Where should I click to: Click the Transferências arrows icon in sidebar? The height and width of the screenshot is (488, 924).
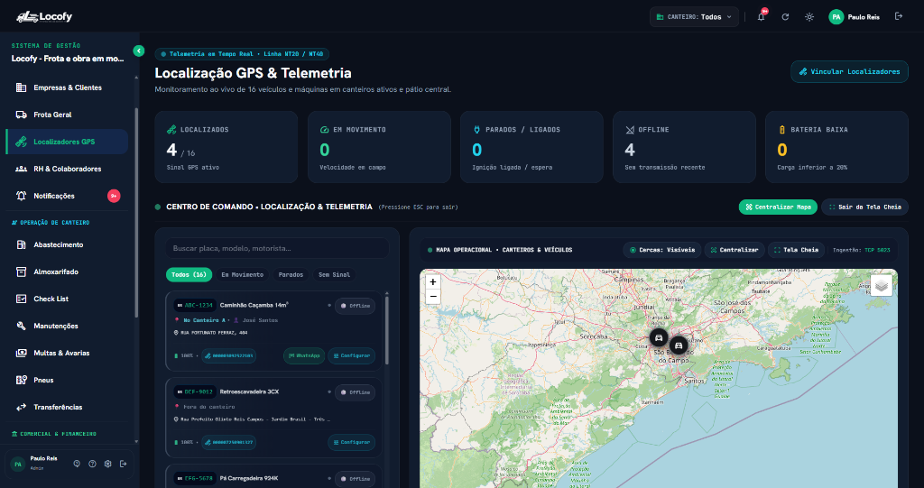[22, 407]
